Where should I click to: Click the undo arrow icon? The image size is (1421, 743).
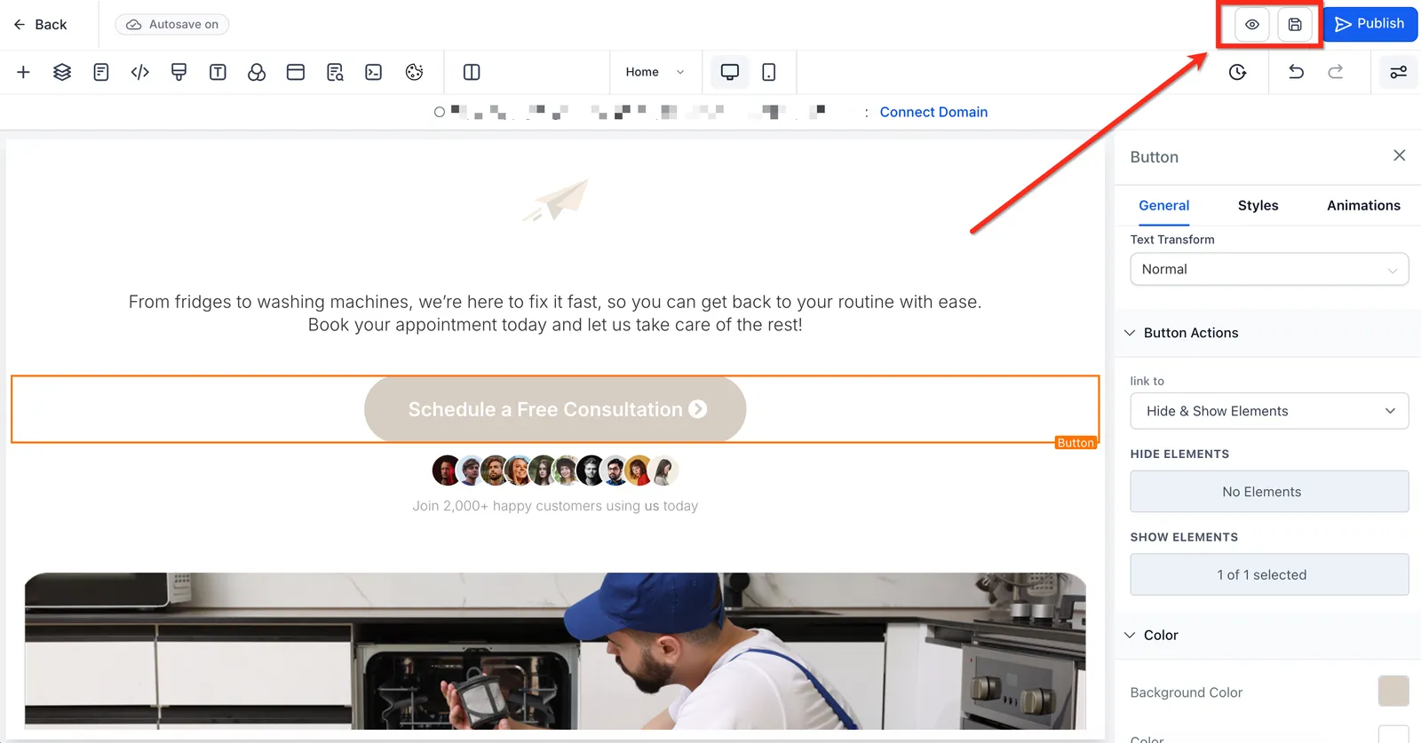pos(1296,72)
